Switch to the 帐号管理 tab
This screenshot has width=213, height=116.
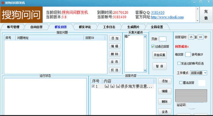click(x=13, y=27)
